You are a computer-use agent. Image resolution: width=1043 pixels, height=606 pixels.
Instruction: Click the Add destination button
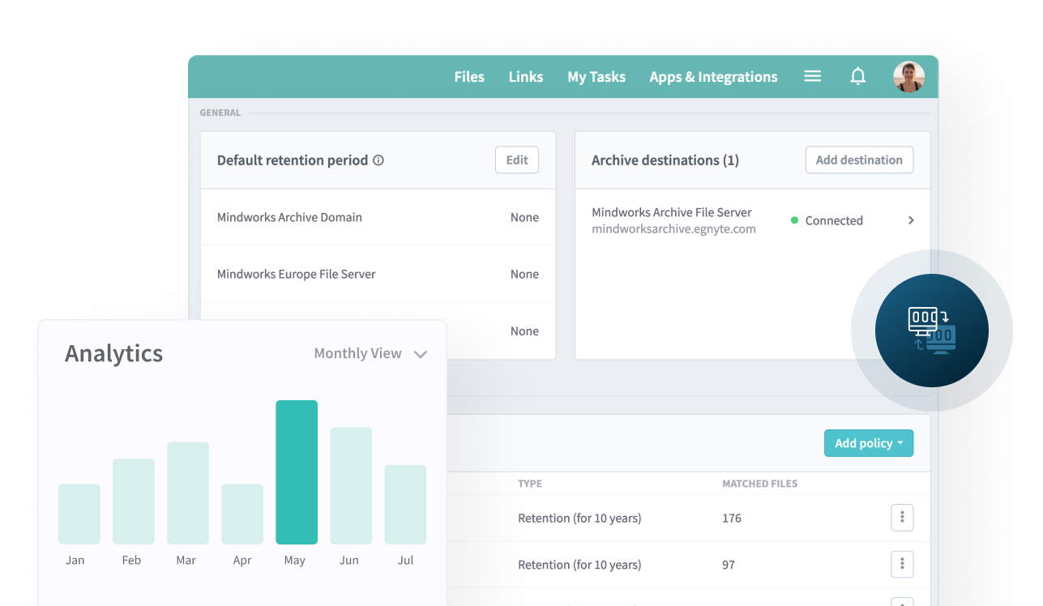pos(858,160)
